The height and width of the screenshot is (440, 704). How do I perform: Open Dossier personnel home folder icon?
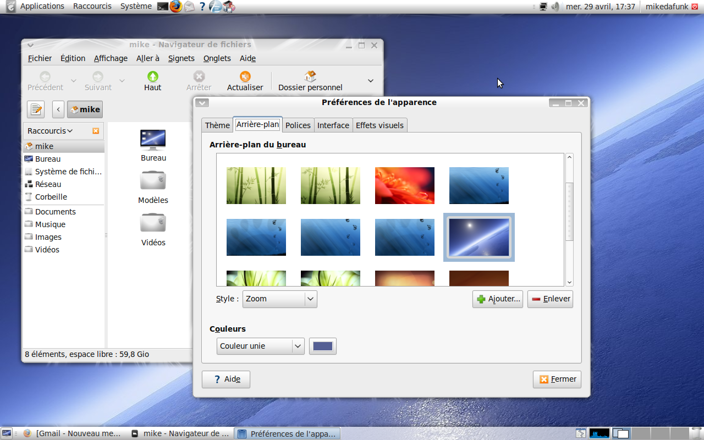click(310, 76)
